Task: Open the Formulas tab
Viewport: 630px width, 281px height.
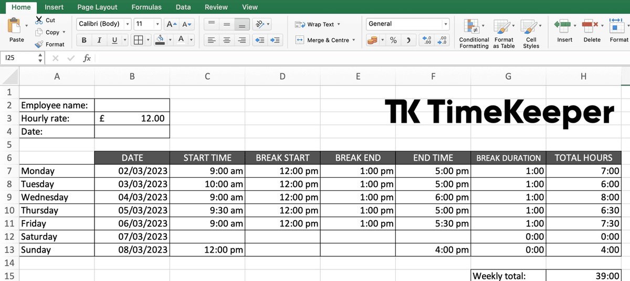Action: [146, 7]
